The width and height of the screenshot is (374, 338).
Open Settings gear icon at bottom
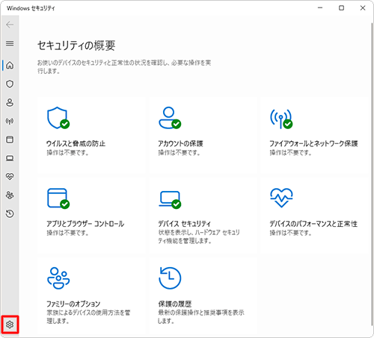click(10, 325)
